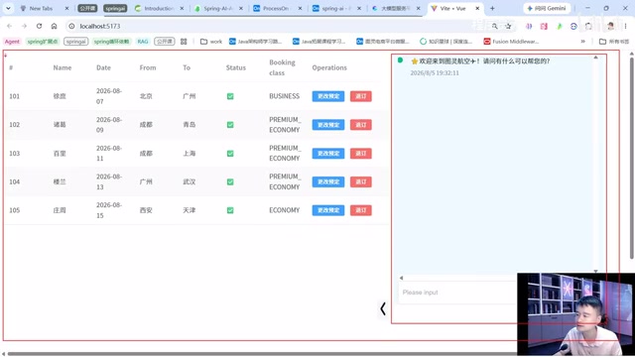Close the New Tabs tab
This screenshot has width=635, height=357.
[66, 8]
